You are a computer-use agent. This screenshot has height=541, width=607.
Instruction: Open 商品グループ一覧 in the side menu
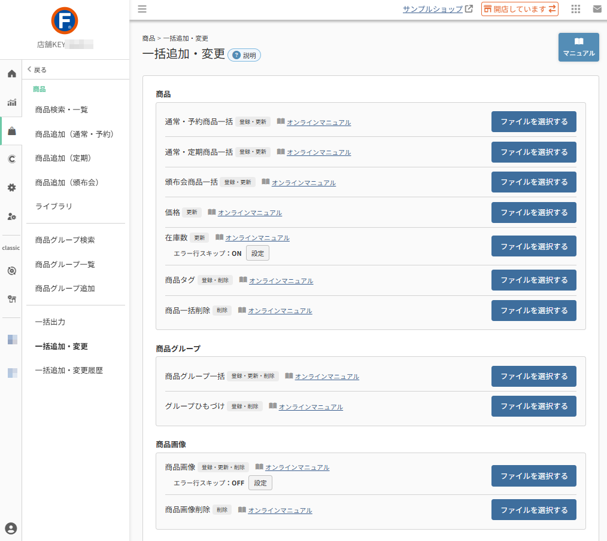pos(65,264)
